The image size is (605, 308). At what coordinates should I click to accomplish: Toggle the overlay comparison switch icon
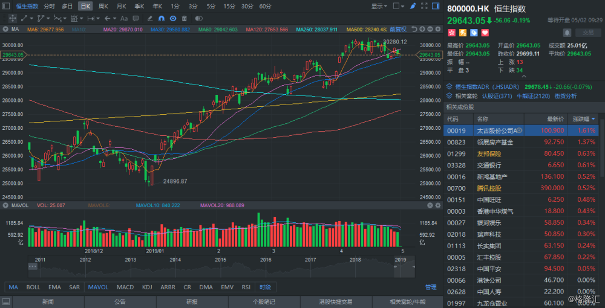[x=198, y=18]
